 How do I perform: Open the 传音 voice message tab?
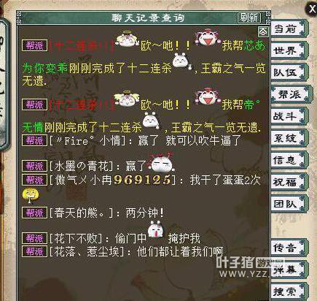288,248
